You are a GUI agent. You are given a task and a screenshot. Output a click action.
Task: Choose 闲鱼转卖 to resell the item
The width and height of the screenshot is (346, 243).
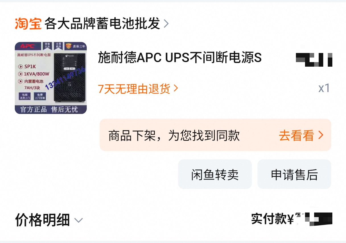click(x=215, y=174)
